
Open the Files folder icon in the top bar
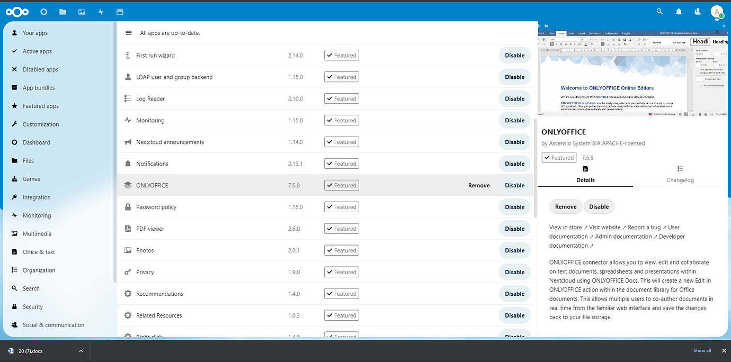(63, 11)
